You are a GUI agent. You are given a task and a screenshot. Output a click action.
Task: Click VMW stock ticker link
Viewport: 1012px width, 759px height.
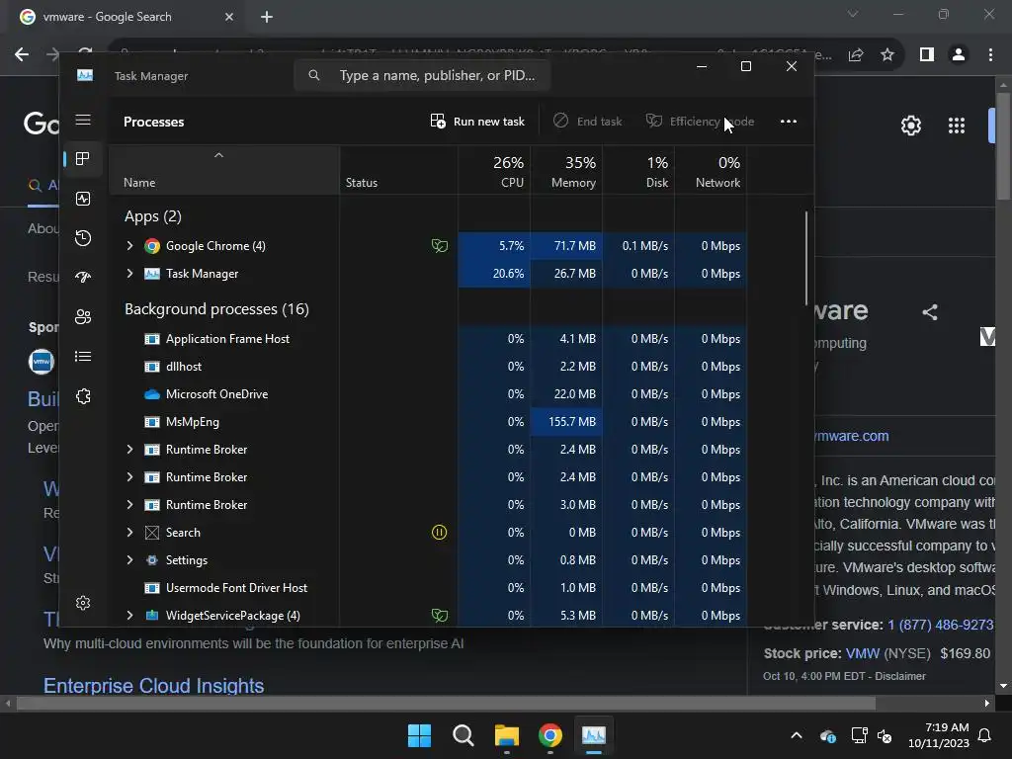862,653
